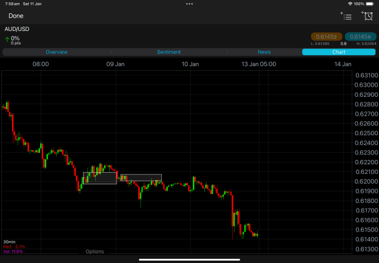
Task: Create a price alert with alarm clock icon
Action: [x=367, y=16]
